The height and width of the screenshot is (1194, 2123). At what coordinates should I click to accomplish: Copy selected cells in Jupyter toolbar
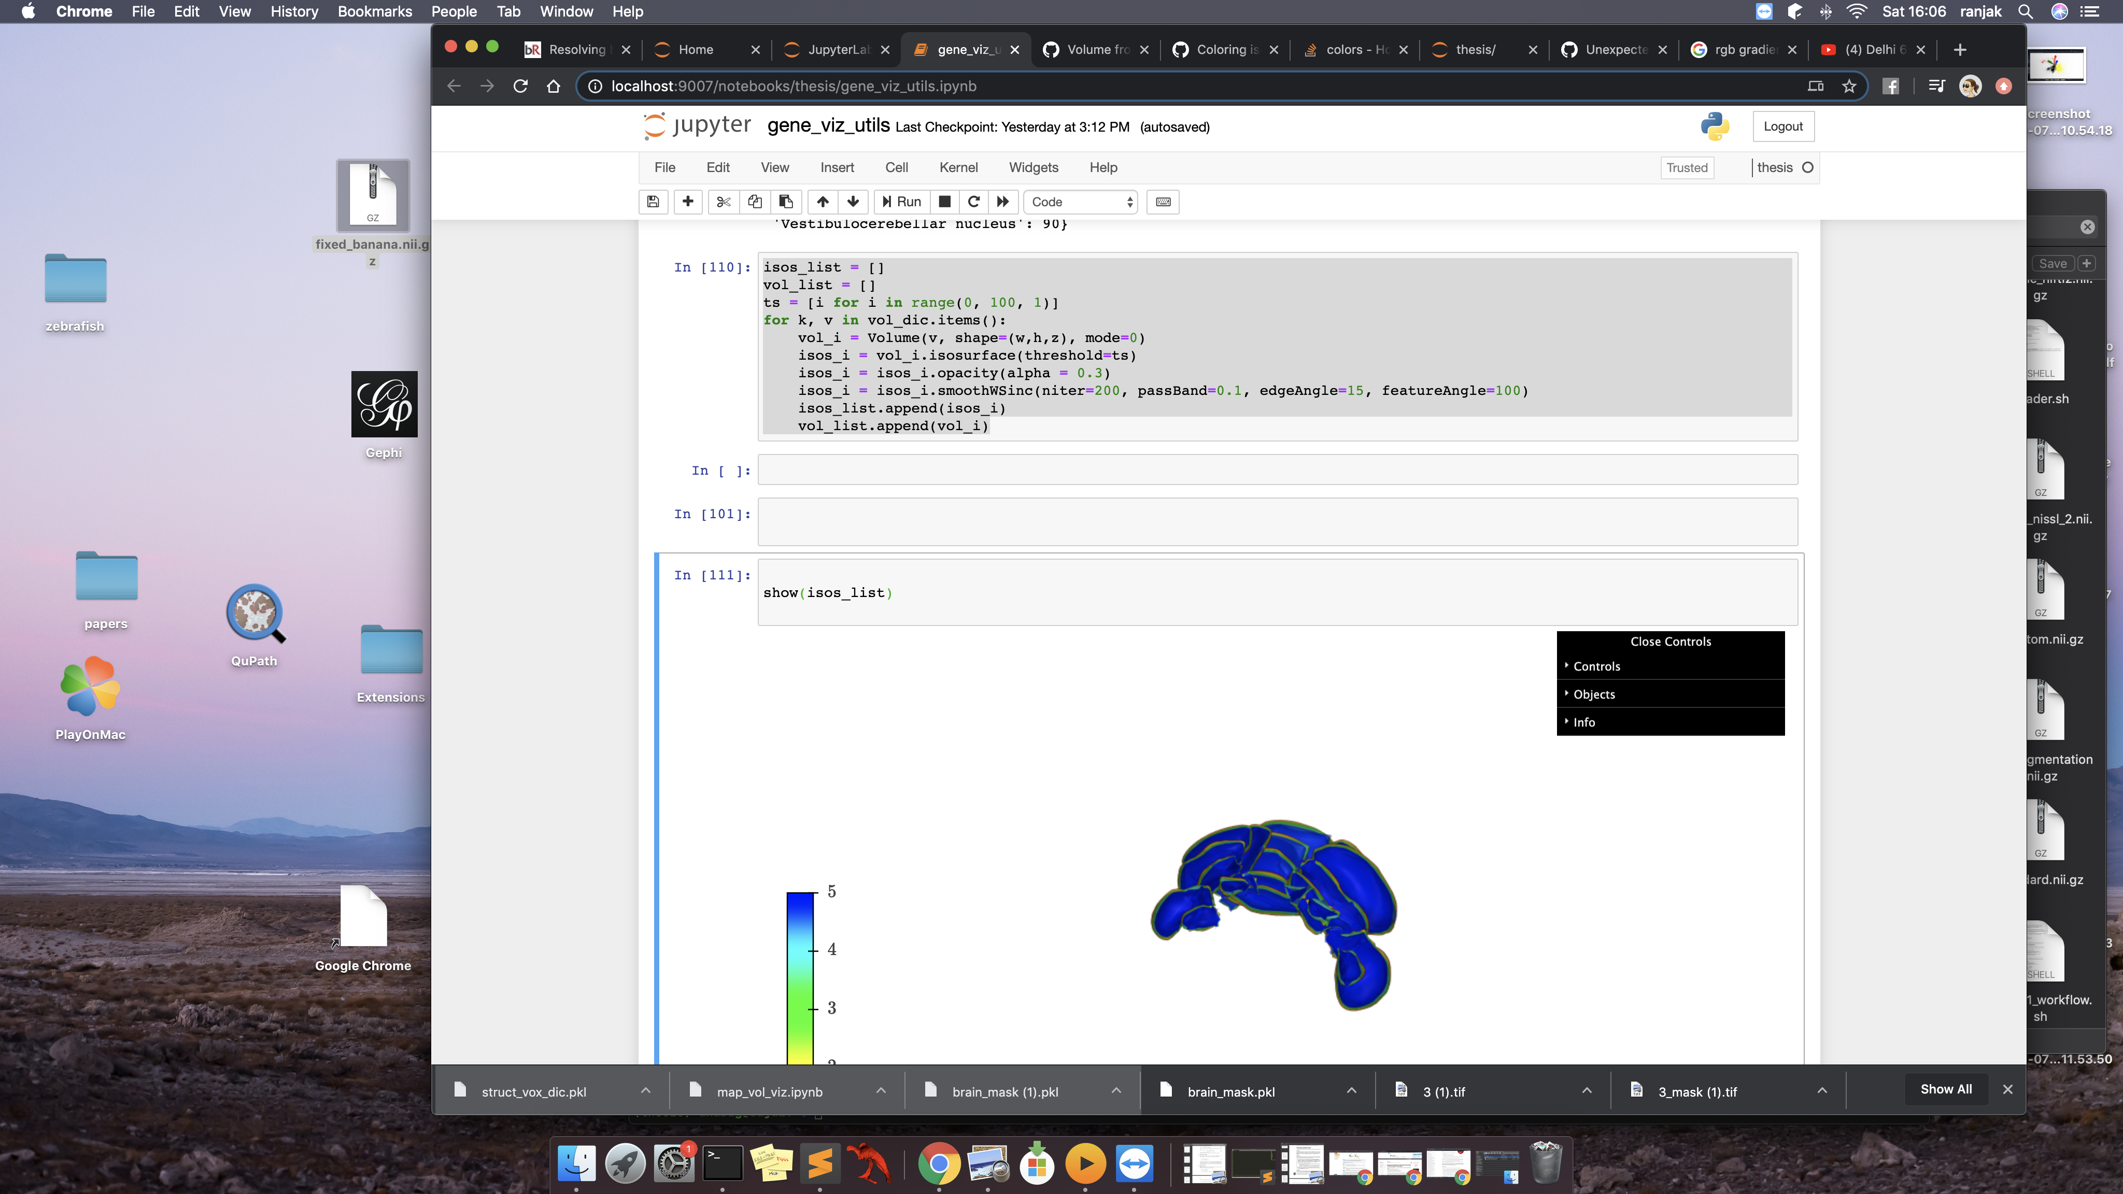coord(755,202)
